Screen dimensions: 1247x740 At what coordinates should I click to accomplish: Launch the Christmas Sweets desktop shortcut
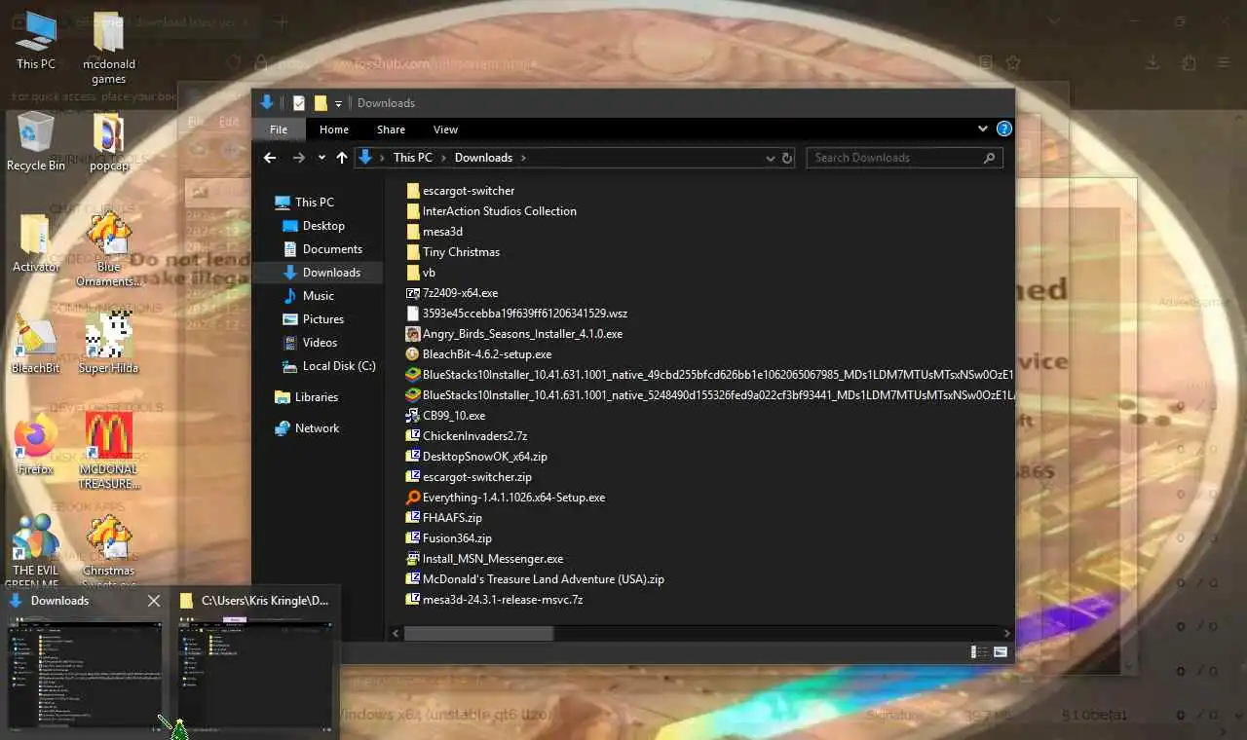point(108,550)
